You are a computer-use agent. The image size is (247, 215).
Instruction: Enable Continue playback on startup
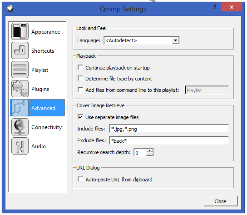coord(80,68)
